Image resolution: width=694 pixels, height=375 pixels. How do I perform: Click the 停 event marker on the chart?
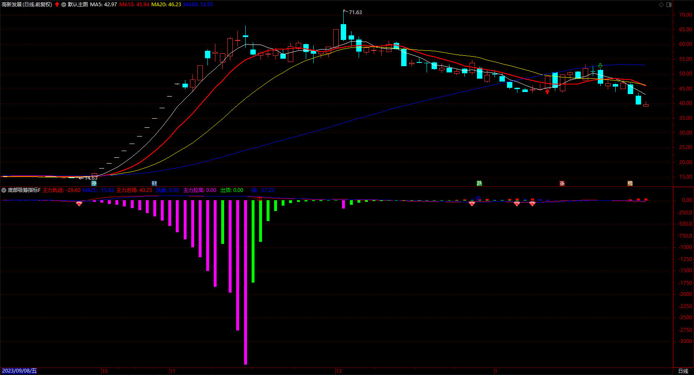[x=94, y=184]
